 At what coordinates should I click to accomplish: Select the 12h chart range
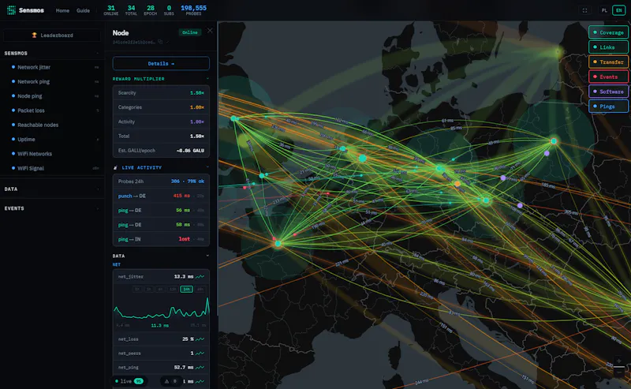[x=173, y=289]
